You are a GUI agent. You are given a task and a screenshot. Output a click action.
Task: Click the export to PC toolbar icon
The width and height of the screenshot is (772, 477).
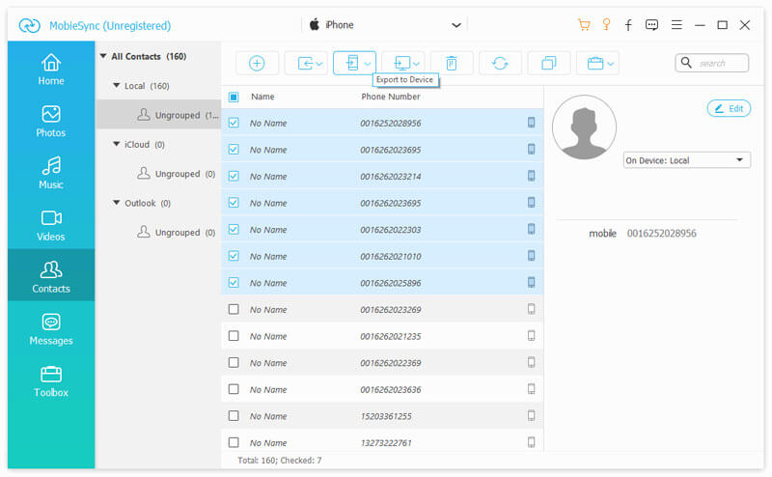click(401, 63)
